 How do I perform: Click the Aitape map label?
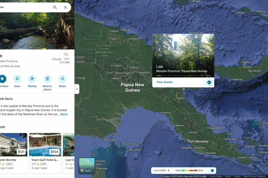pos(101,22)
